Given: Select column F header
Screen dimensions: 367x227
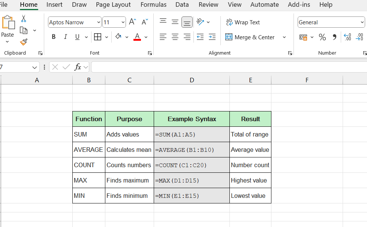Looking at the screenshot, I should point(307,80).
